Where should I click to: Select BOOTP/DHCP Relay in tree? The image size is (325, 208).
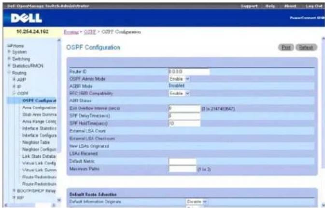36,191
